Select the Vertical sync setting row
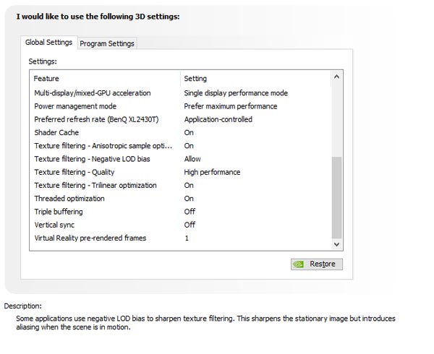 point(55,225)
